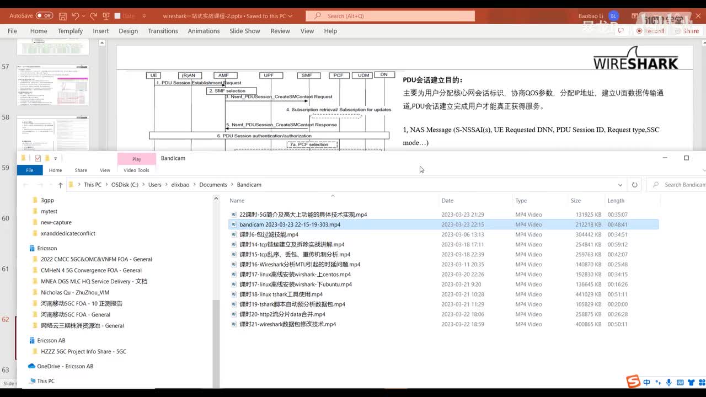Click the New folder icon in Explorer quick access toolbar
706x397 pixels.
[x=47, y=158]
